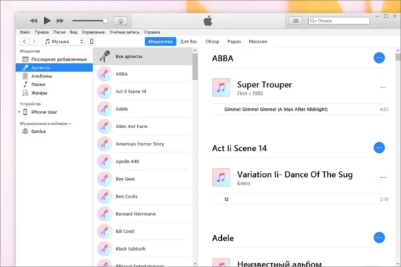Viewport: 401px width, 267px height.
Task: Click the Bill Conti artist icon
Action: click(x=105, y=232)
